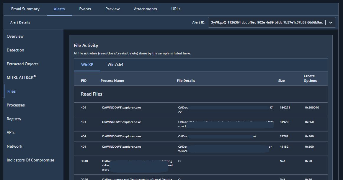Click the size value 49152
Viewport: 343px width, 180px height.
(284, 147)
